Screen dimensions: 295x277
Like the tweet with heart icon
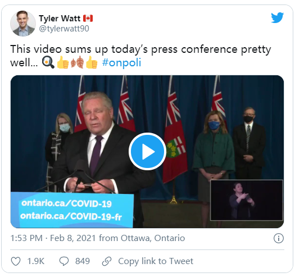coord(16,261)
